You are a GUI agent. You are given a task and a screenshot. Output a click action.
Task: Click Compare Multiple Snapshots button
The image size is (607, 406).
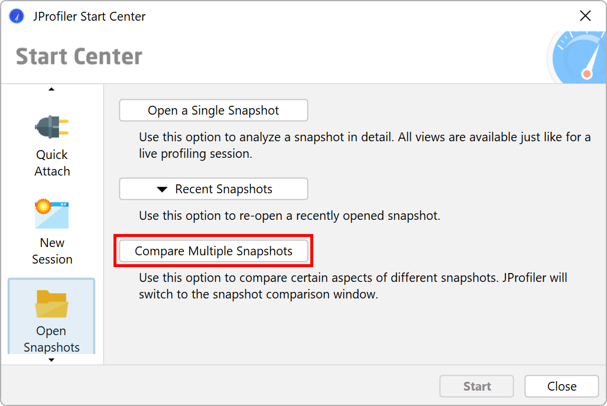pyautogui.click(x=214, y=251)
